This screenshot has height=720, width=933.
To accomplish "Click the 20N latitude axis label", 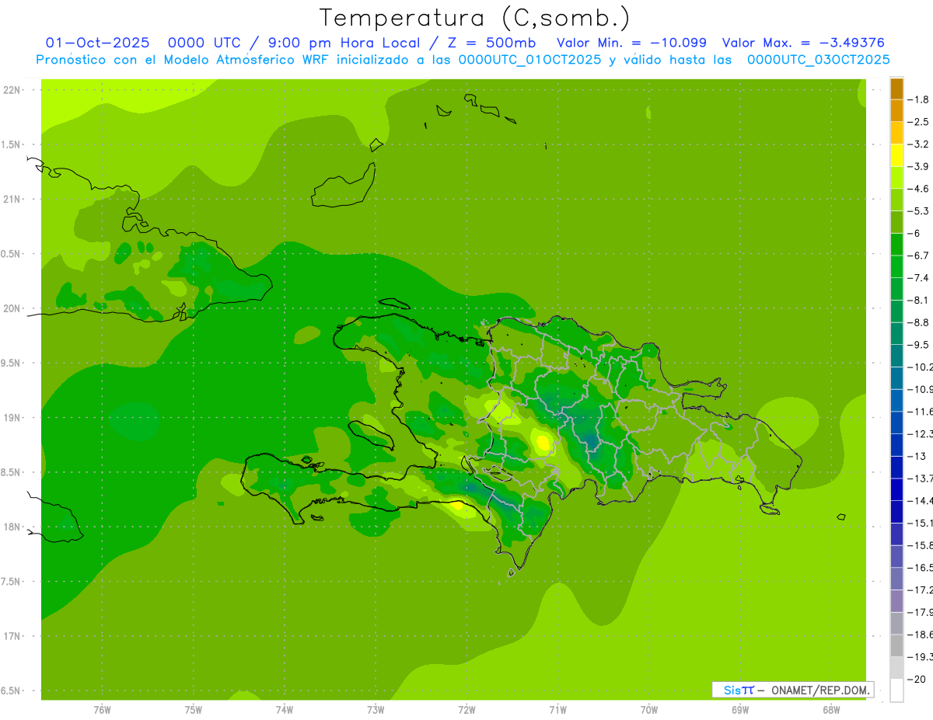I will [x=12, y=308].
